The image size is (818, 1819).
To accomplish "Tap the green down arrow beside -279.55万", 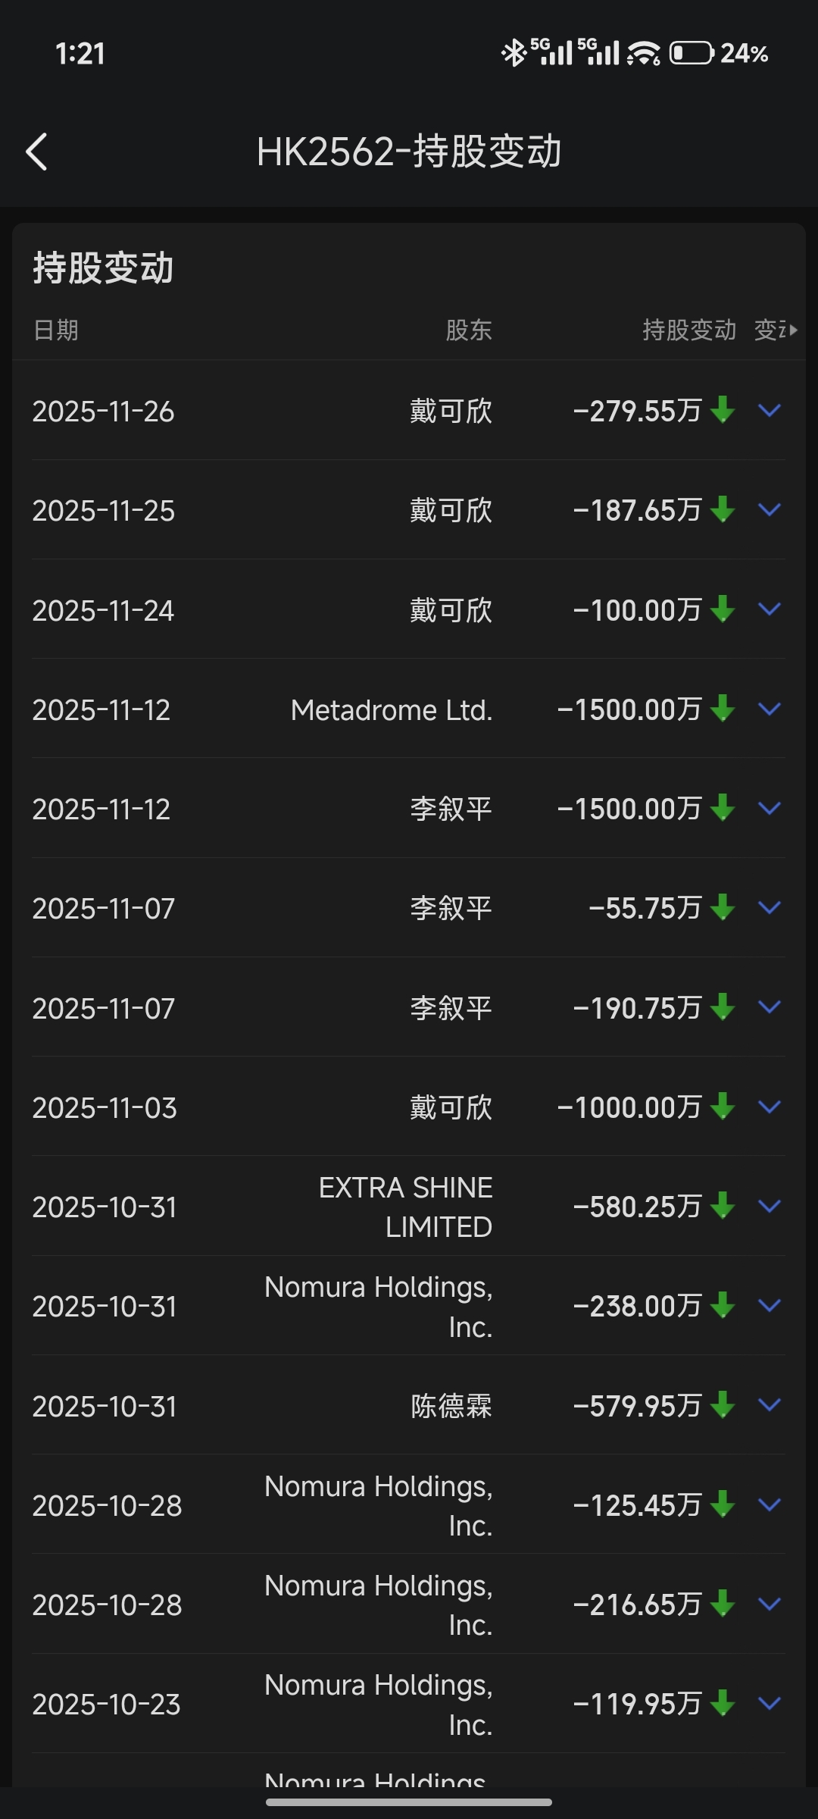I will click(723, 410).
